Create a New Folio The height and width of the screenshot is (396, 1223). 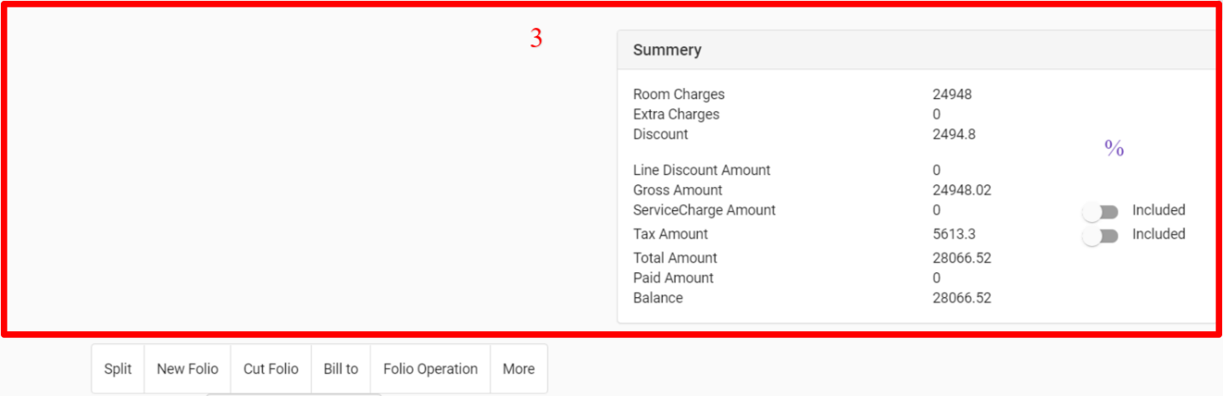pyautogui.click(x=187, y=369)
